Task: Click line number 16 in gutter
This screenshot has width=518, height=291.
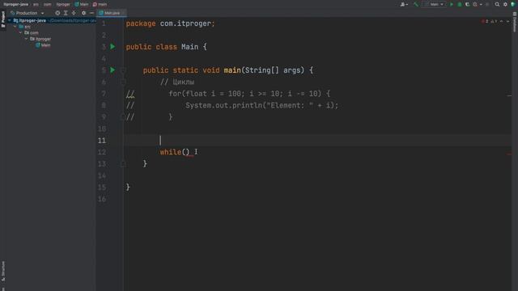Action: click(102, 199)
